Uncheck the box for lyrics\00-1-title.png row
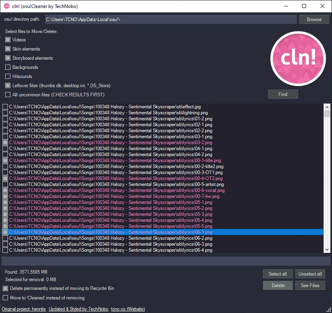Screen dimensions: 332x313 click(x=5, y=160)
